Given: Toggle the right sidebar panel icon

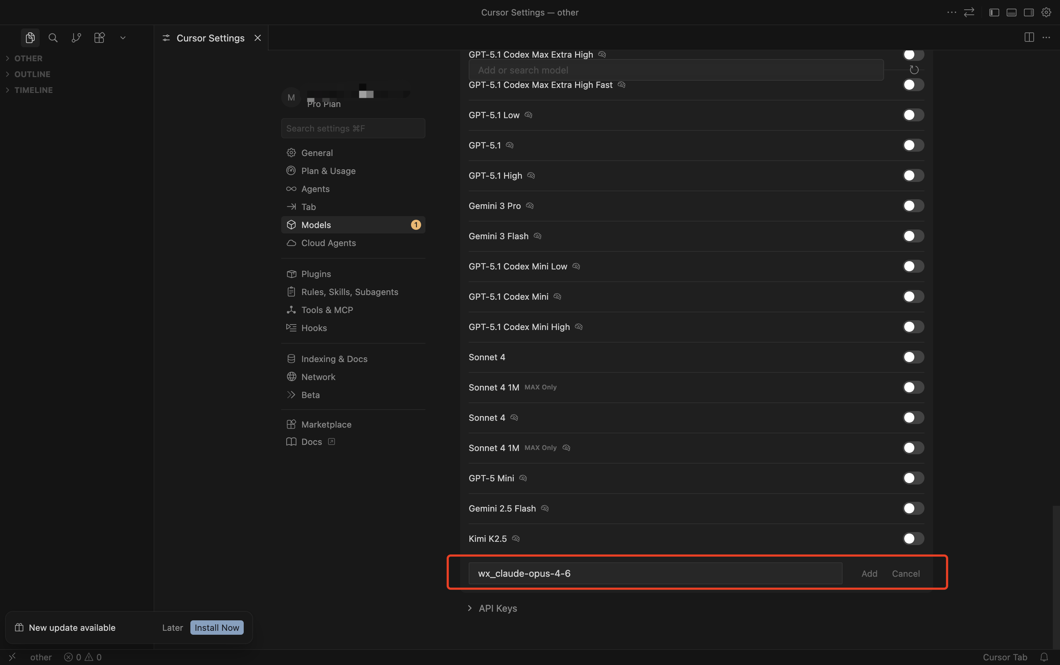Looking at the screenshot, I should click(1029, 12).
